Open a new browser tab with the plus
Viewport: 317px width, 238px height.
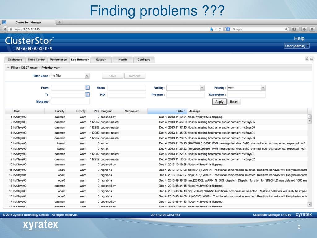pyautogui.click(x=59, y=22)
